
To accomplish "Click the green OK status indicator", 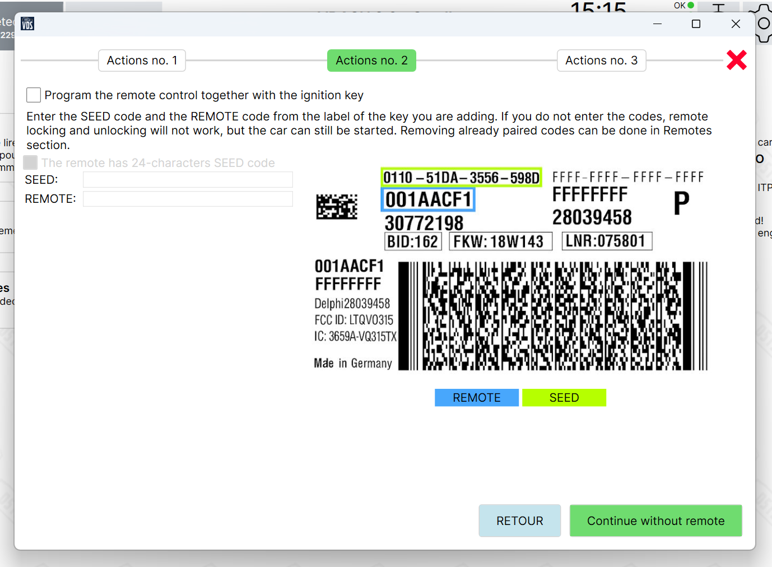I will click(690, 5).
